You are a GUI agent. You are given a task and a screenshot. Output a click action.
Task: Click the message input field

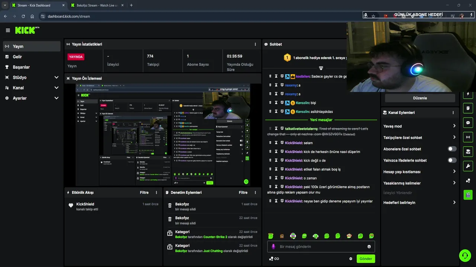pyautogui.click(x=321, y=247)
